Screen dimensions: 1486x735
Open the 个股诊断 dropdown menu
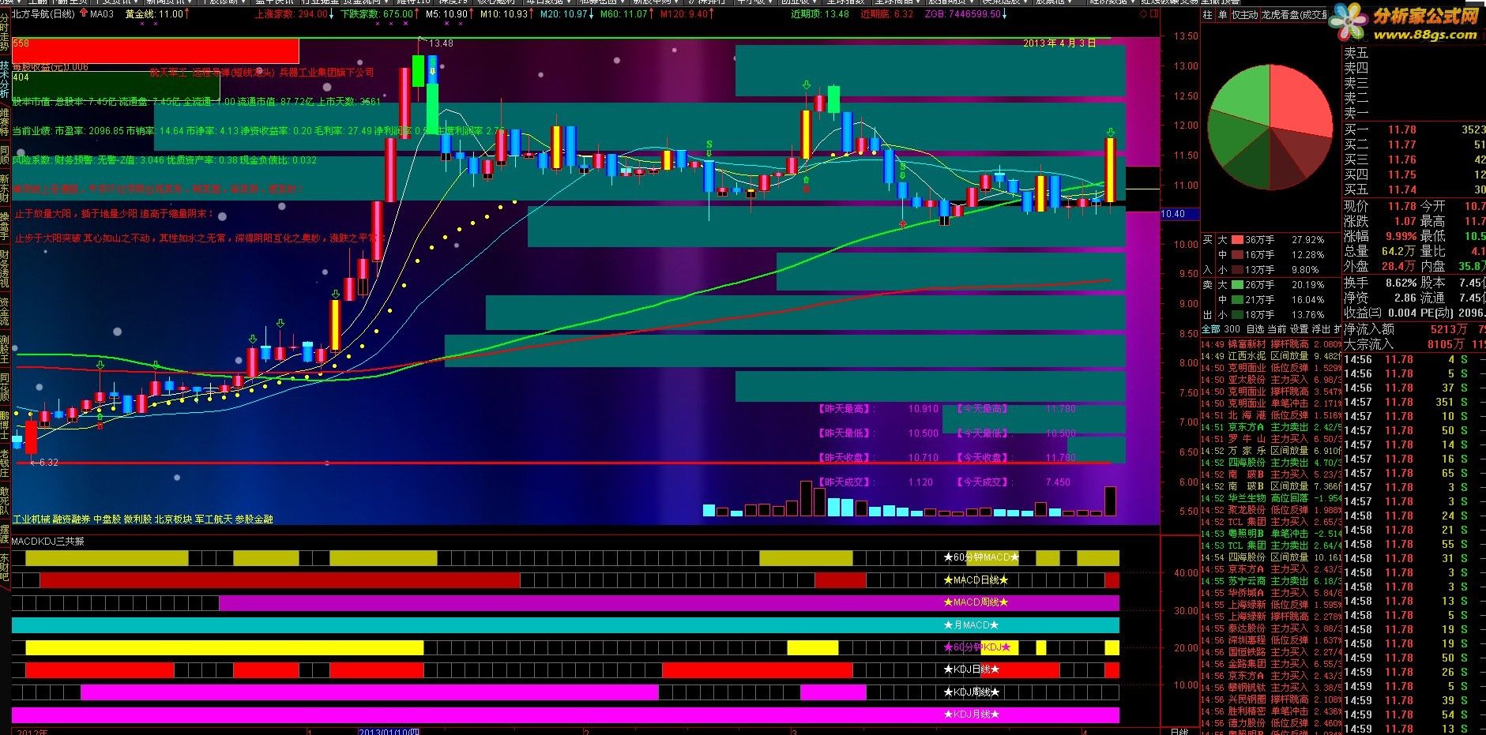coord(224,2)
